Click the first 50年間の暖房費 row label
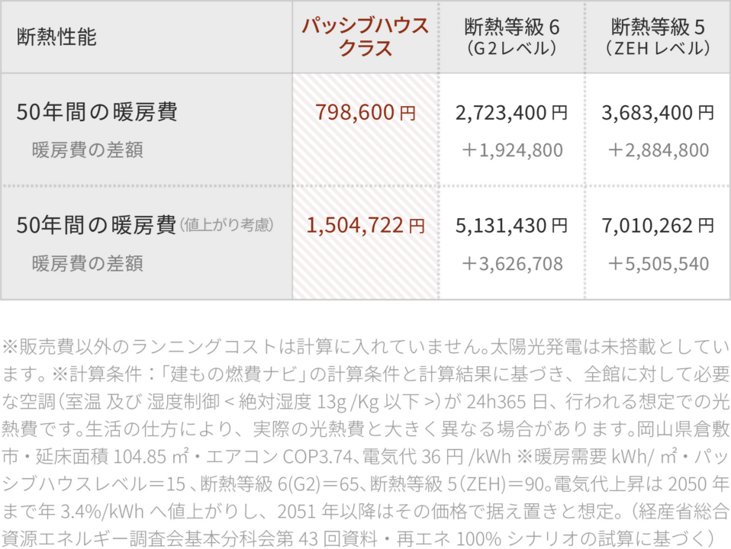Viewport: 731px width, 549px height. [x=97, y=112]
